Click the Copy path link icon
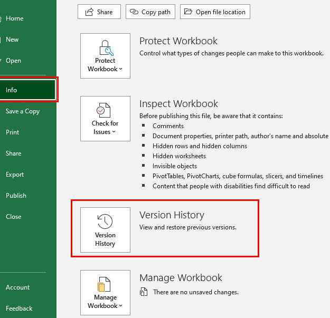 [134, 12]
